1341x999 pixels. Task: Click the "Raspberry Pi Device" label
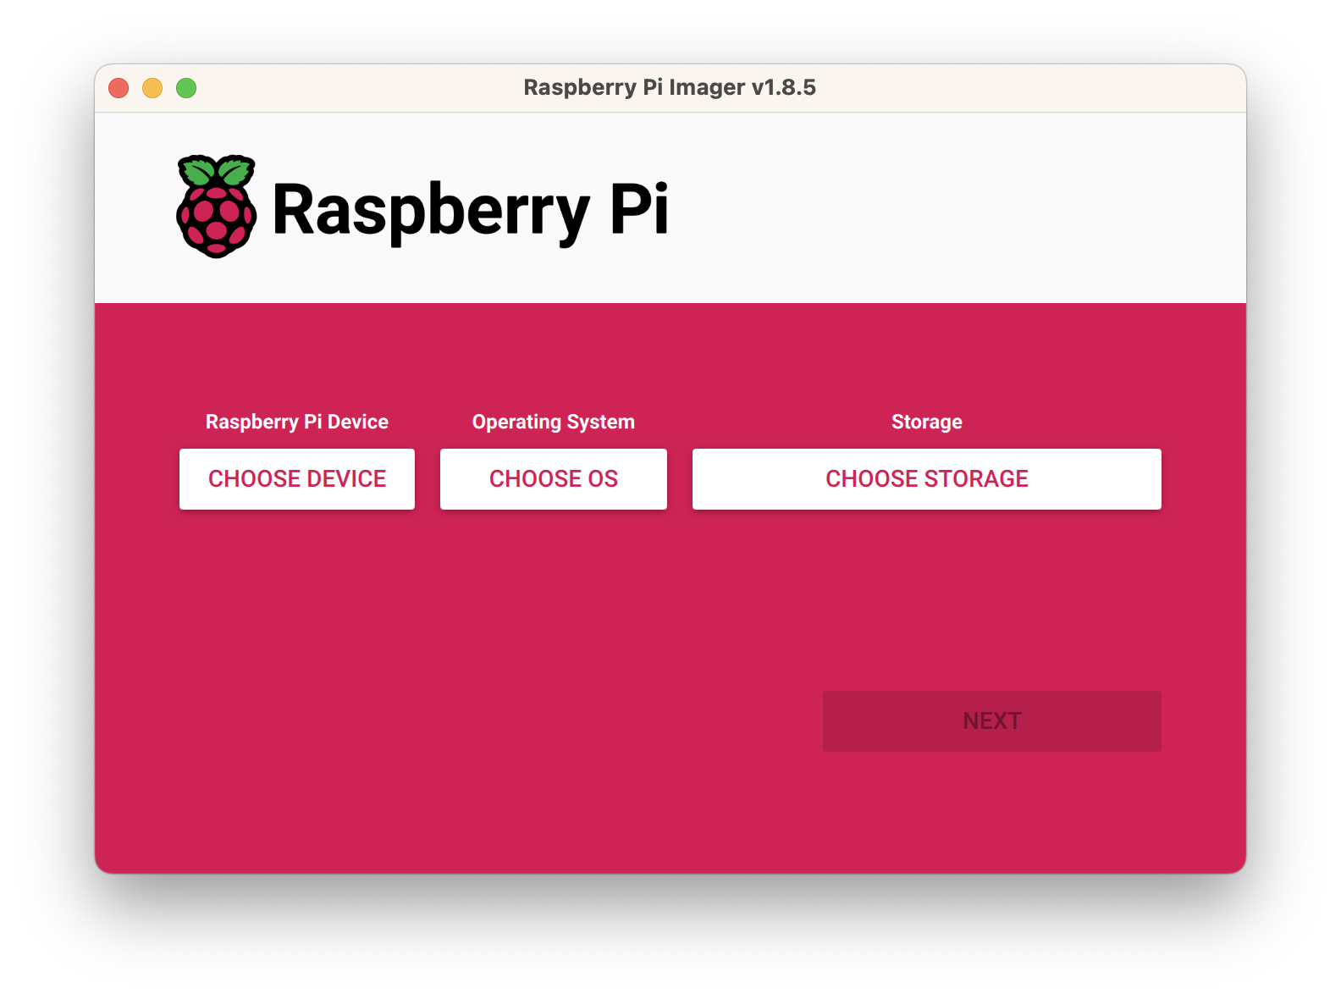297,422
